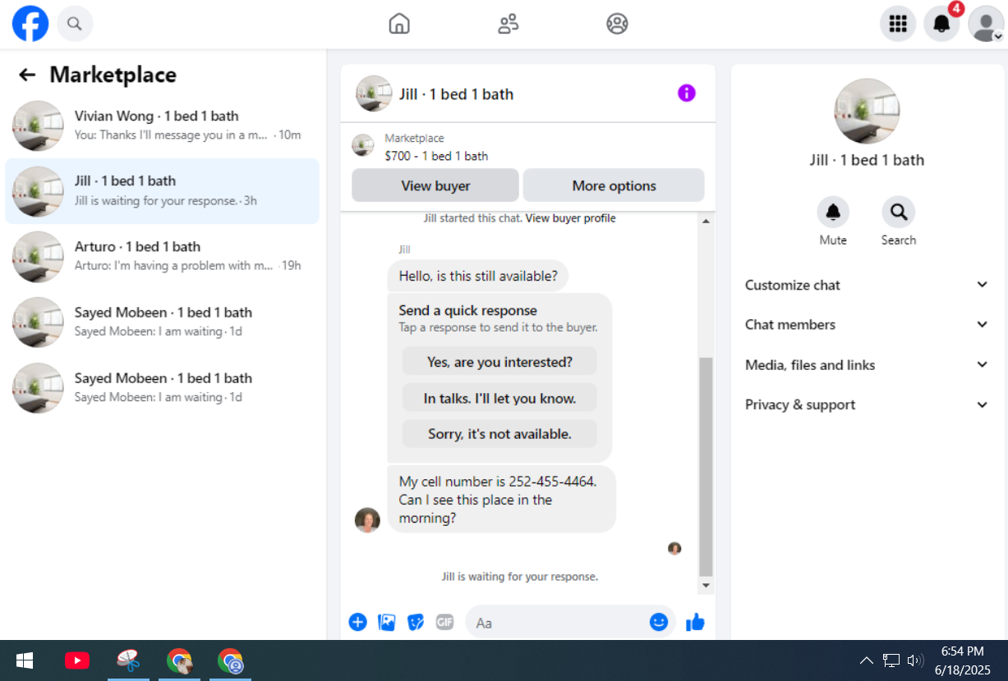1008x681 pixels.
Task: Open the emoji picker in message box
Action: 659,622
